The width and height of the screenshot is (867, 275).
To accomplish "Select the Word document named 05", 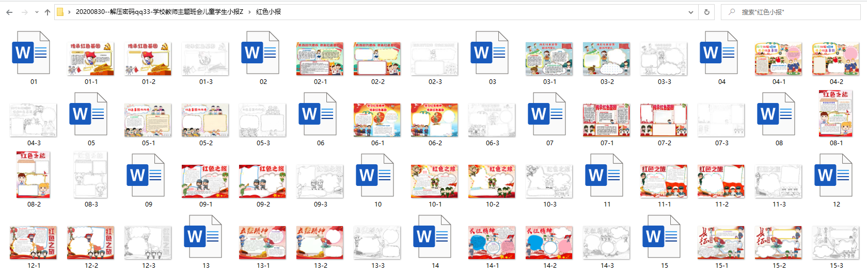I will pos(91,119).
